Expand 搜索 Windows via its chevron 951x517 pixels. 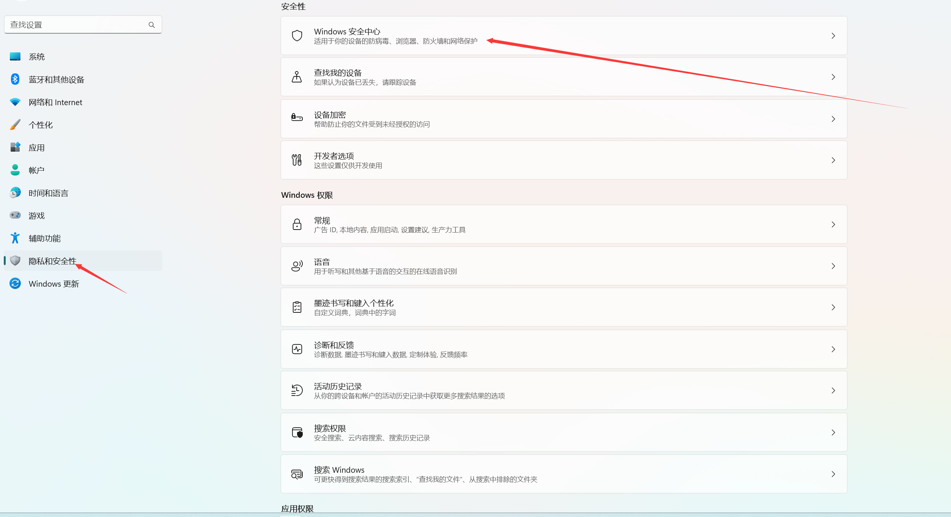click(x=833, y=474)
